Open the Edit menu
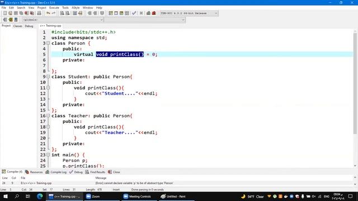The width and height of the screenshot is (358, 201). click(x=11, y=8)
